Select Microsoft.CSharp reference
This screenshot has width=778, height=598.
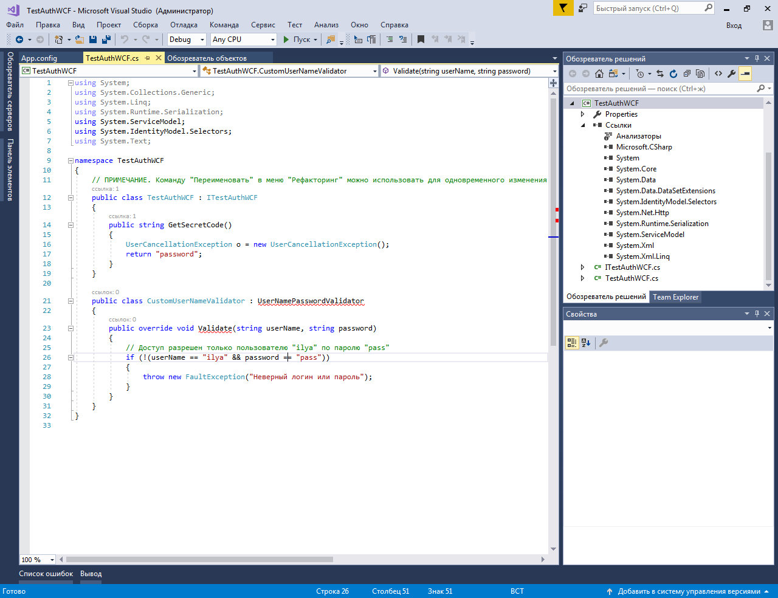[644, 147]
